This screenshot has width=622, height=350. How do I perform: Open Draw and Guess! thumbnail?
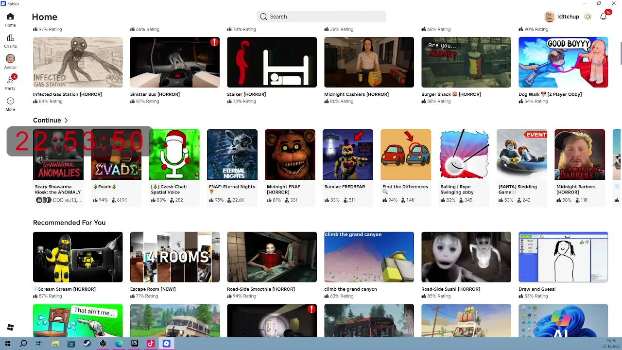[x=563, y=257]
